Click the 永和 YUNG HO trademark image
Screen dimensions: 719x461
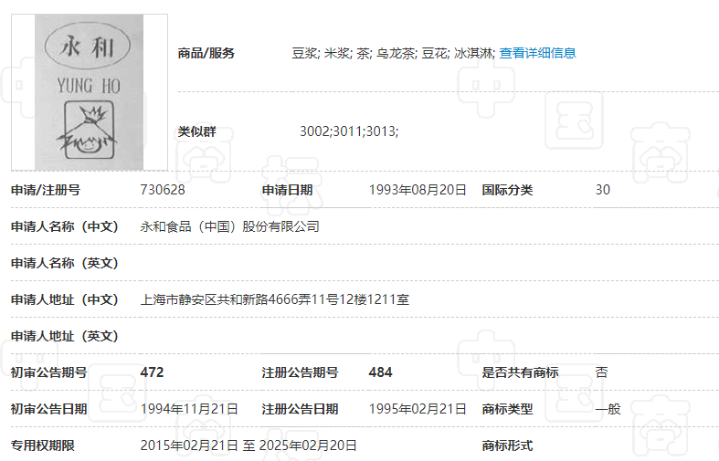(x=90, y=92)
